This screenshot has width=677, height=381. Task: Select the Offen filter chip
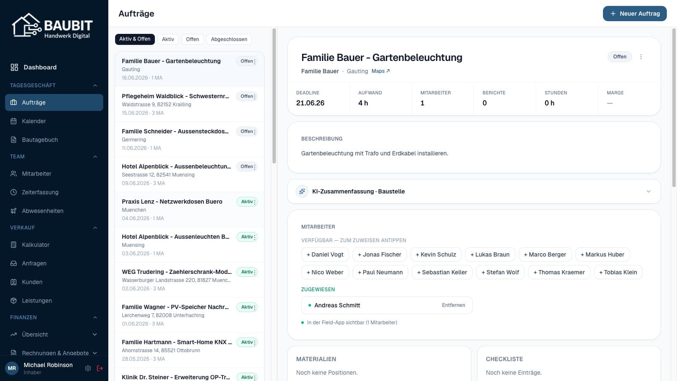pos(193,39)
